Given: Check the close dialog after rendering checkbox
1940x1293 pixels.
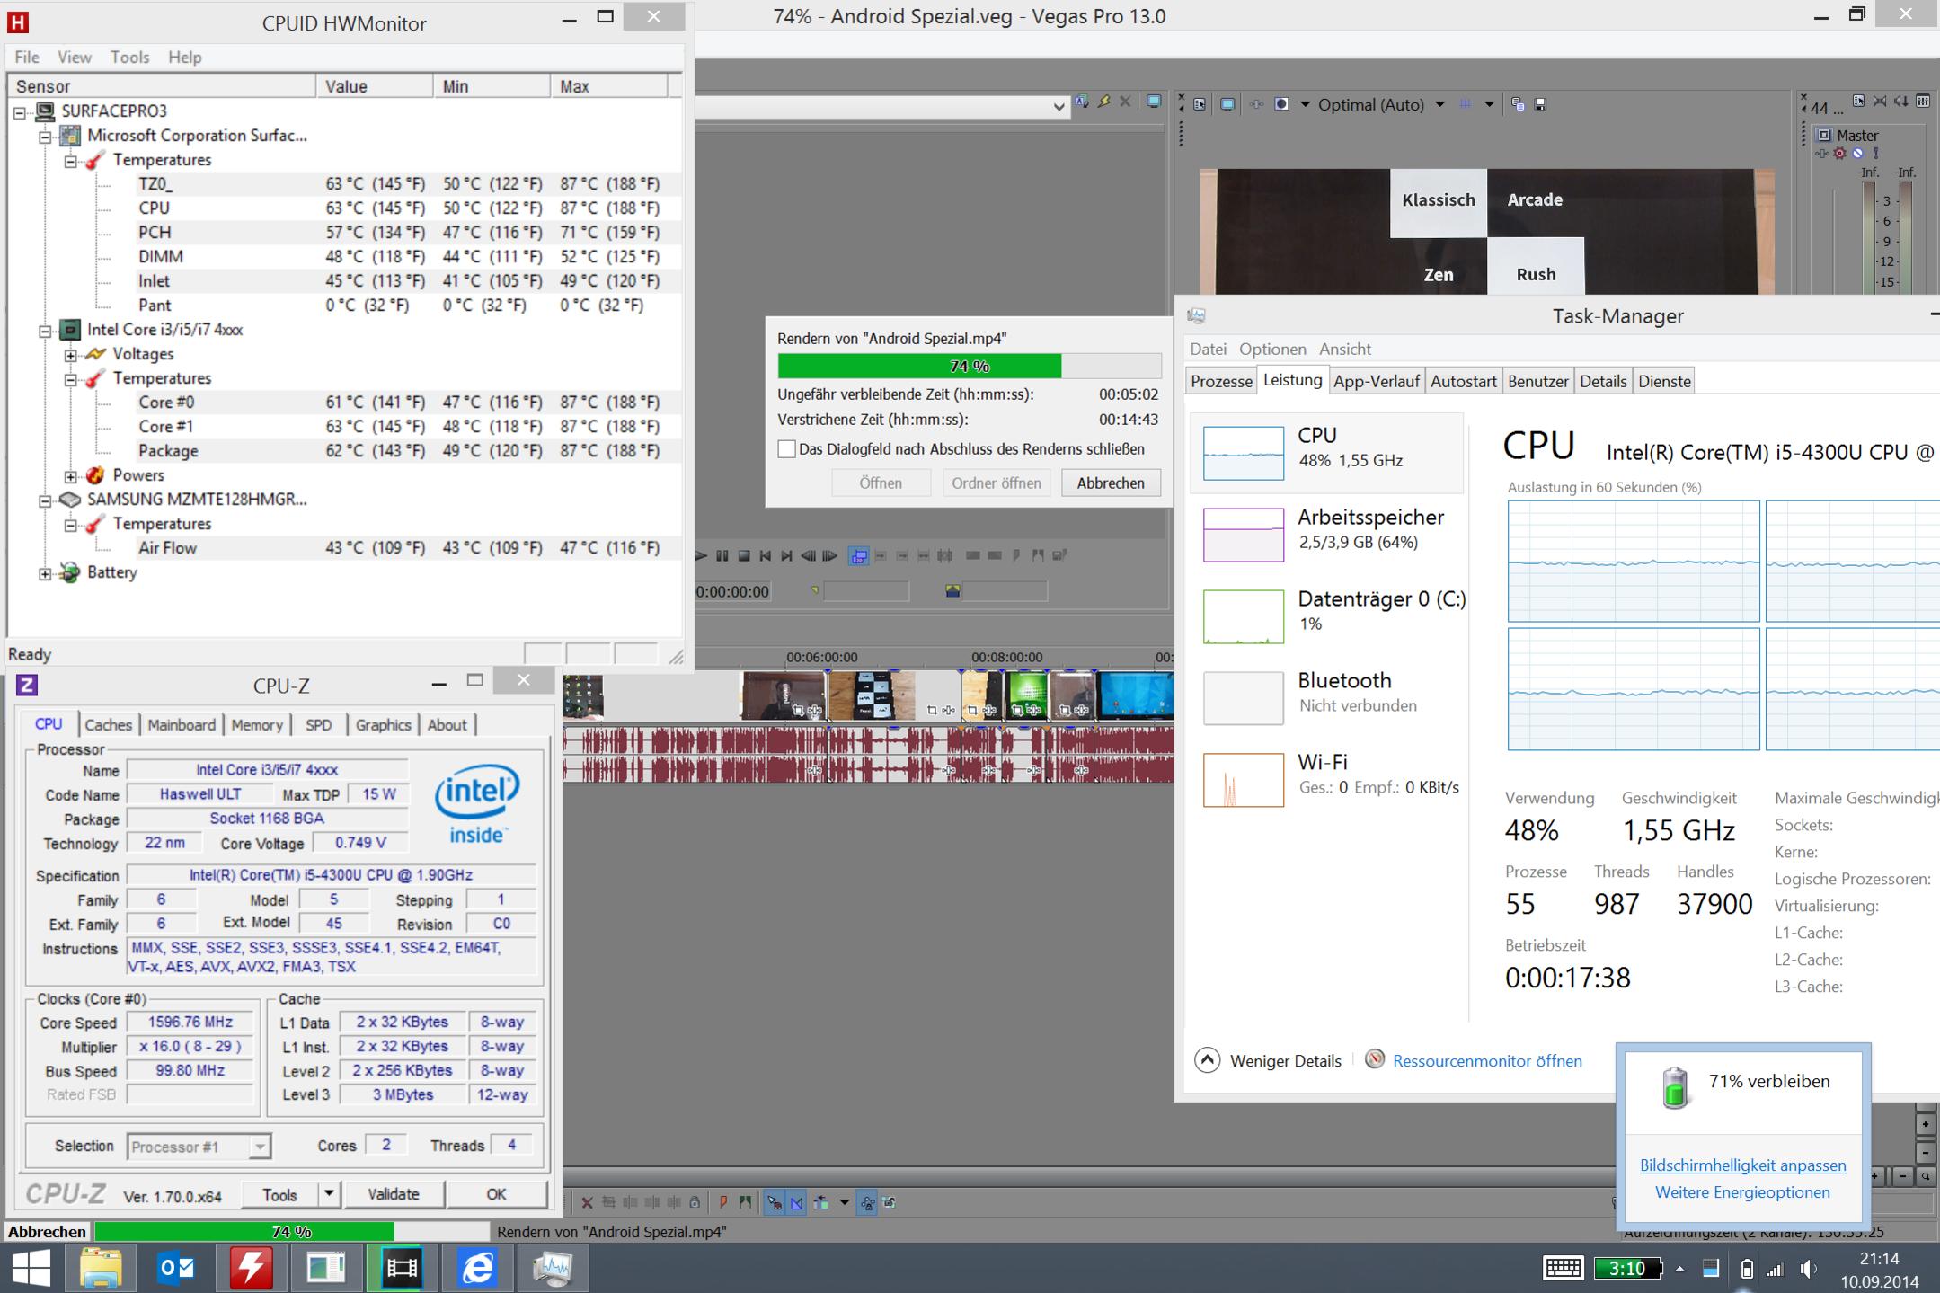Looking at the screenshot, I should pos(786,449).
